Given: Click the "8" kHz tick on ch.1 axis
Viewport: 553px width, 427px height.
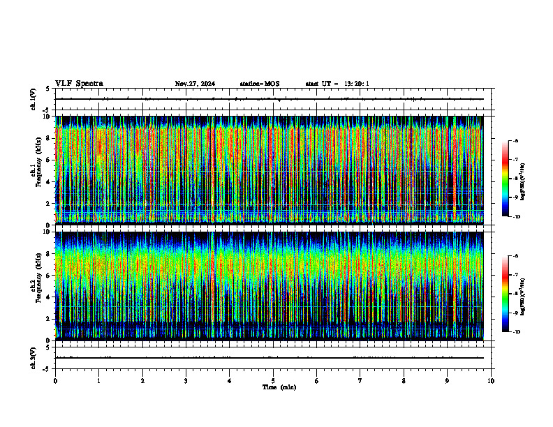Looking at the screenshot, I should 49,138.
